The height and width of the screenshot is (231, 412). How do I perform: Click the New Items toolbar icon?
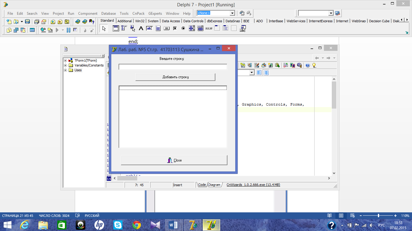coord(9,22)
